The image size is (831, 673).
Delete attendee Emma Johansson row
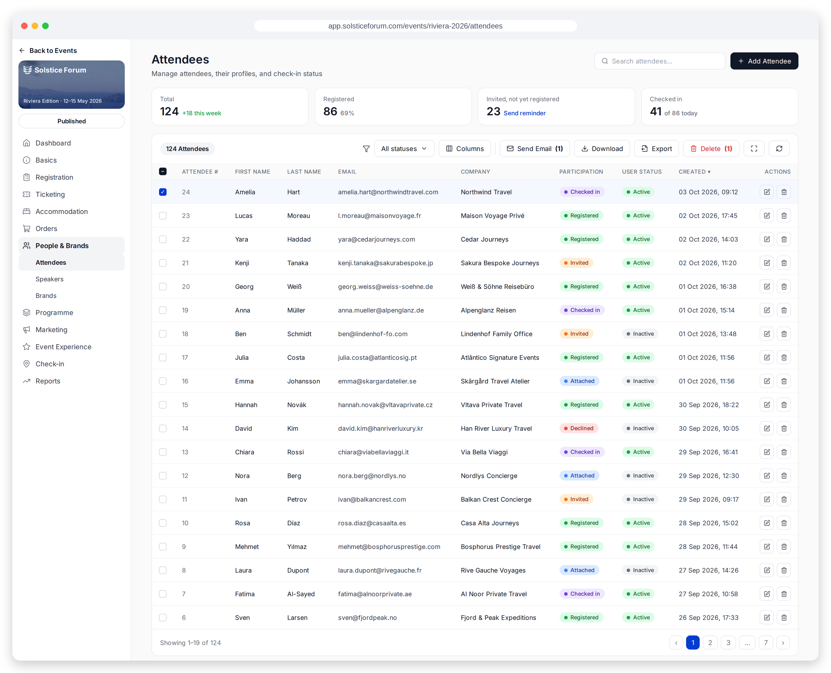[x=784, y=381]
